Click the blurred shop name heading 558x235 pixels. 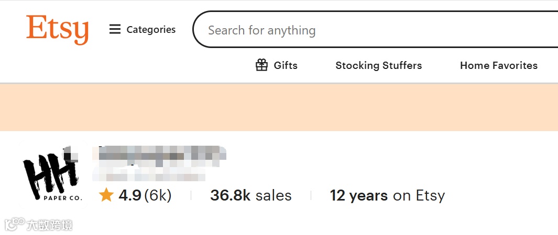click(160, 153)
